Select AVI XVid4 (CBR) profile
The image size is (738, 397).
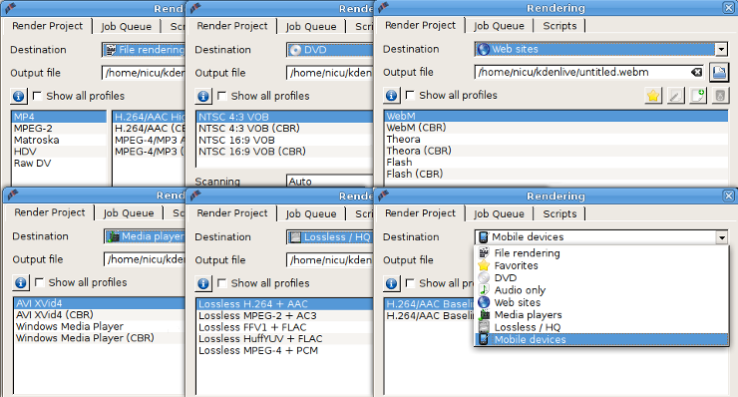point(100,314)
